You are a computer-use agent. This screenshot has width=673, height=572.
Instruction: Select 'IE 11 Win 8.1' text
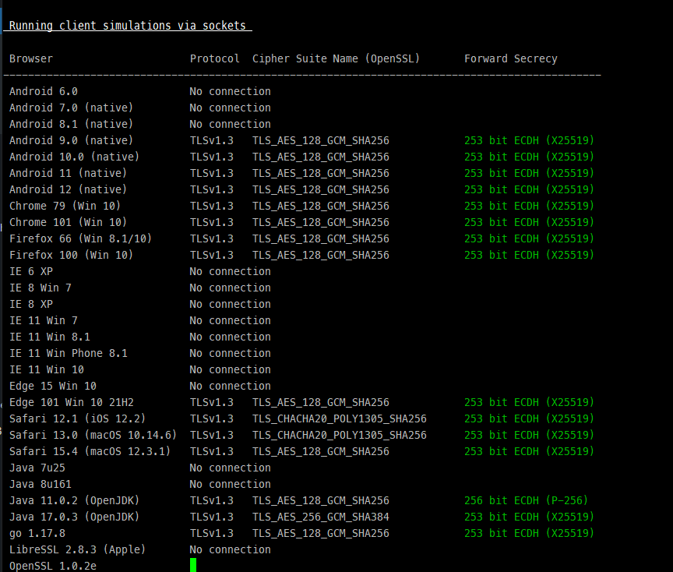coord(50,337)
